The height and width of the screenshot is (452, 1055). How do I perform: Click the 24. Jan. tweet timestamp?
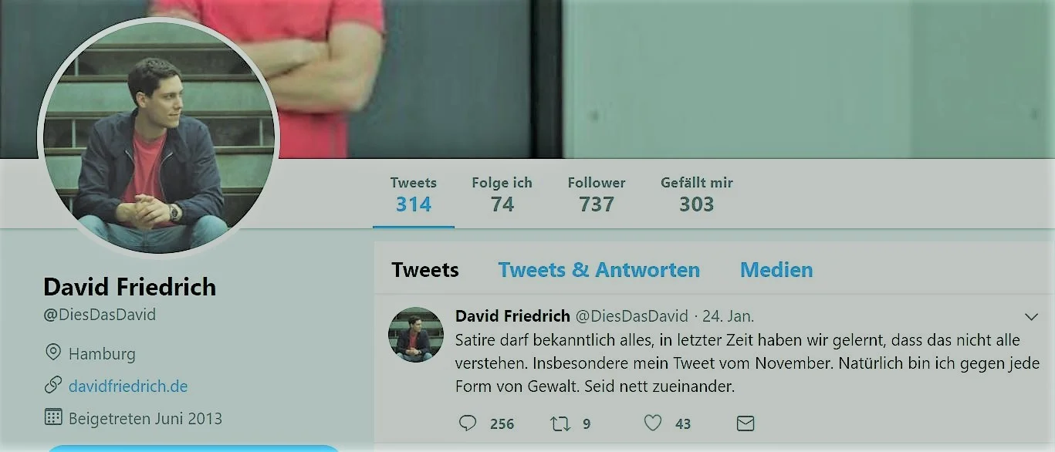(729, 316)
